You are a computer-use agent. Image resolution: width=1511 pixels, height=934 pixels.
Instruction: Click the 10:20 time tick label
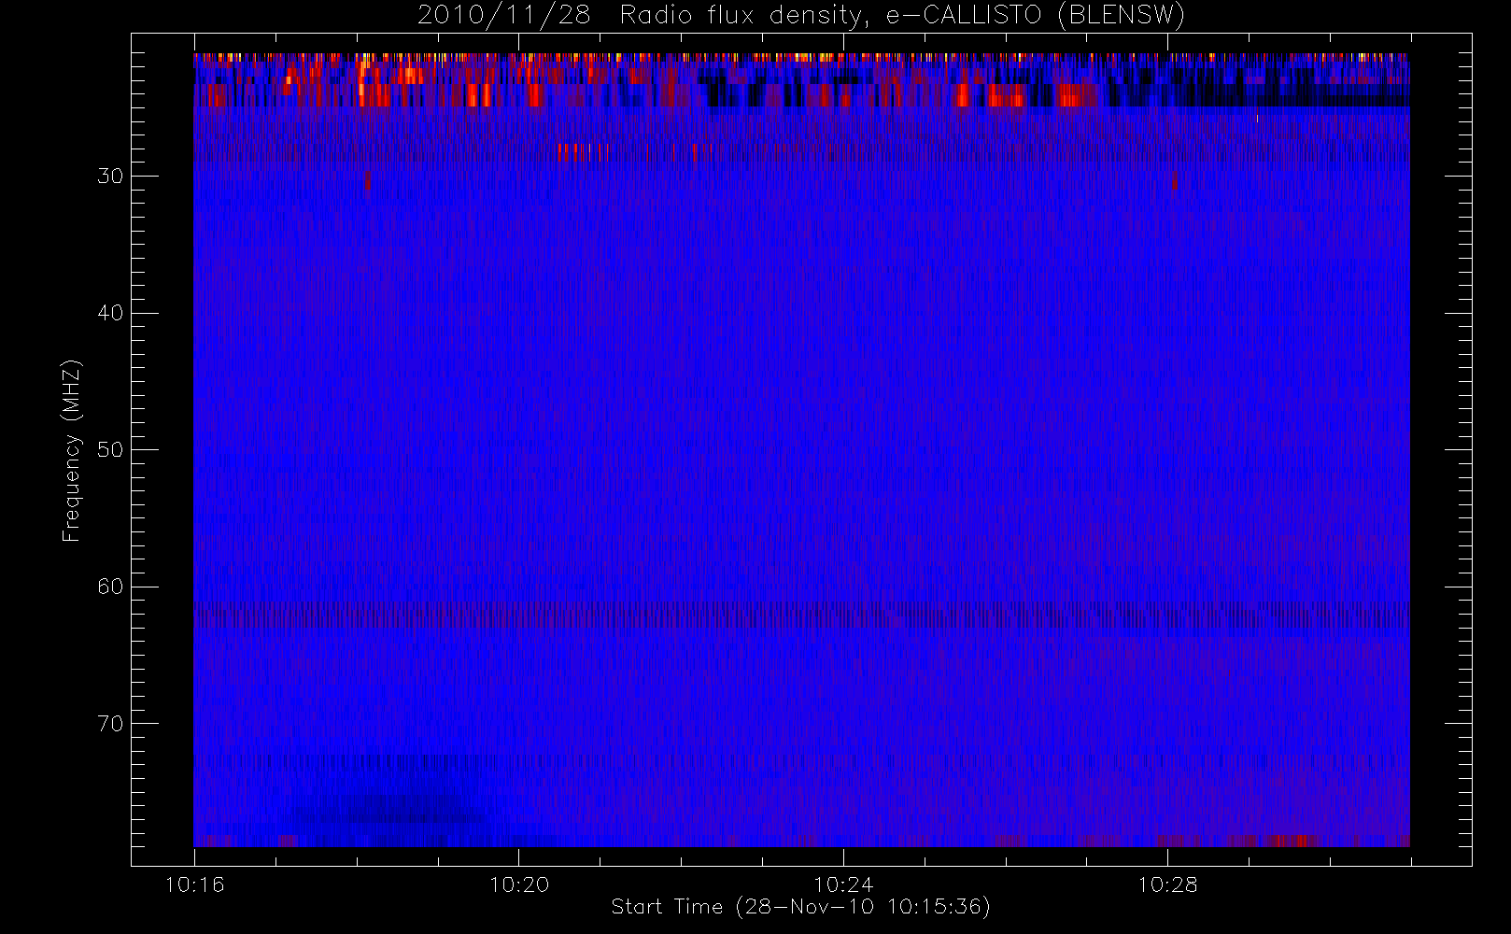519,884
